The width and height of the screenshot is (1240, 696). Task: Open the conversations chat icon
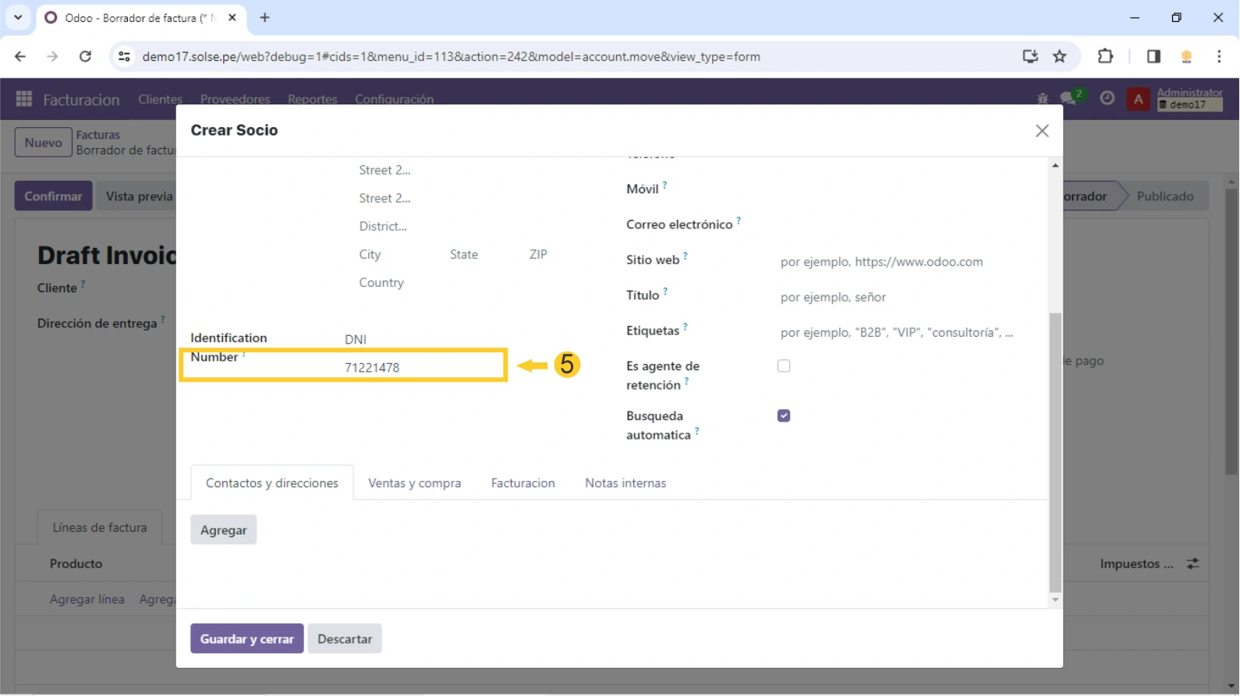(x=1068, y=99)
